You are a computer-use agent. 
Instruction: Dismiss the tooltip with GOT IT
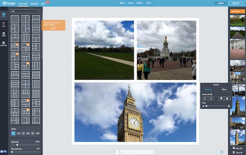point(53,28)
